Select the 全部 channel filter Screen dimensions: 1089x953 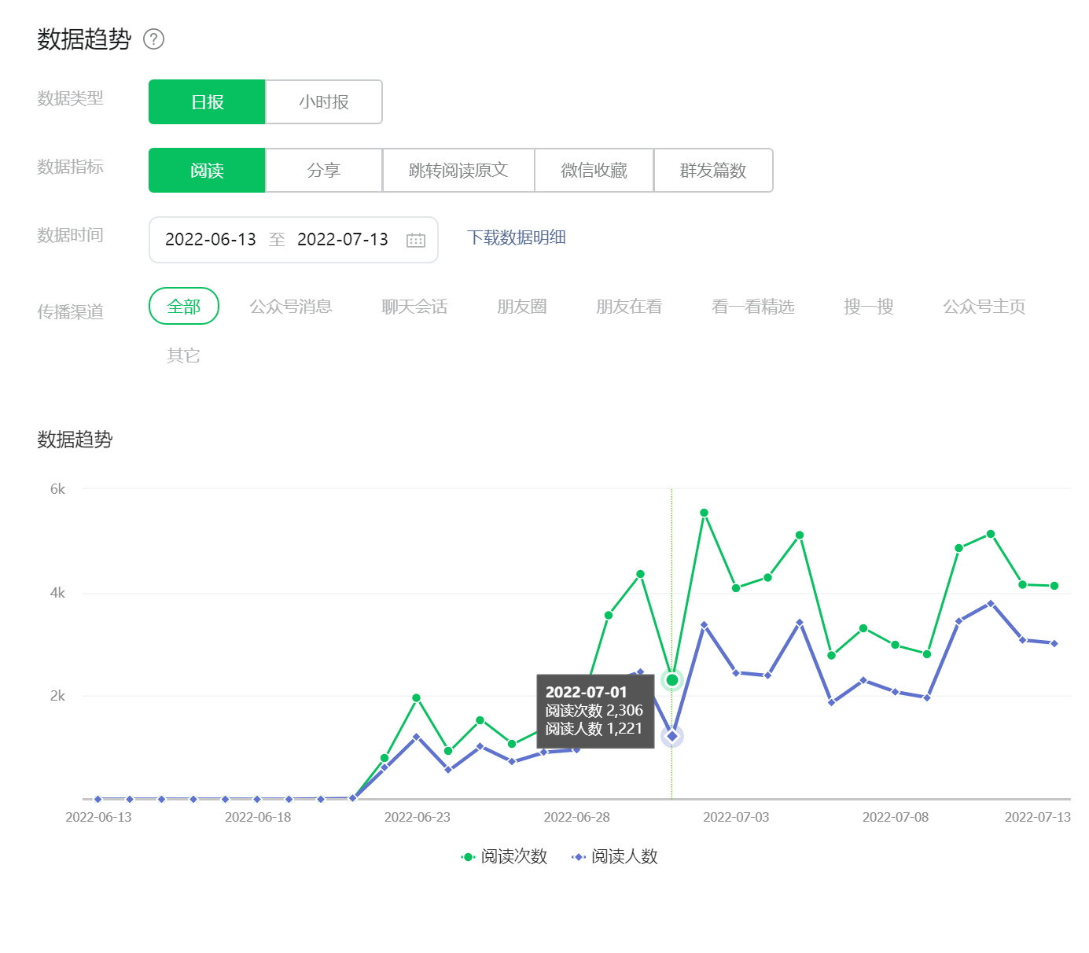coord(184,306)
